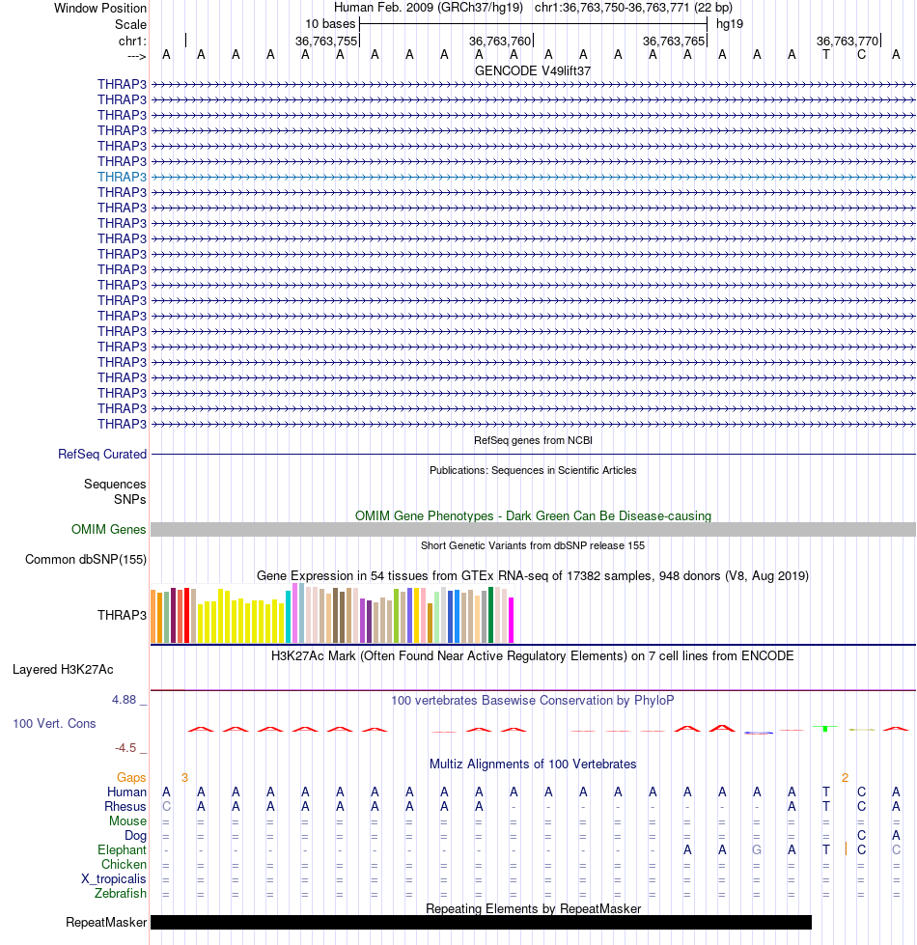Click the 36,763,755 coordinate label
The image size is (917, 945).
[x=326, y=41]
